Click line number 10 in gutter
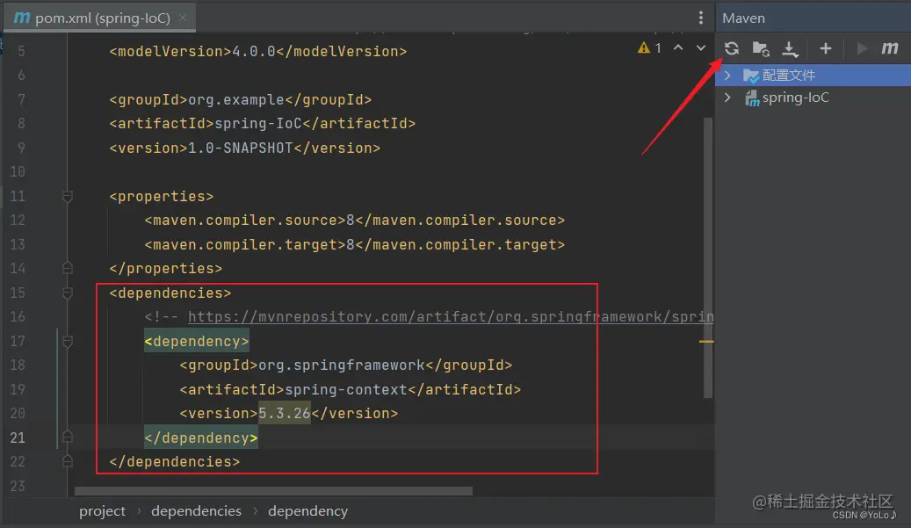Viewport: 911px width, 528px height. coord(18,172)
